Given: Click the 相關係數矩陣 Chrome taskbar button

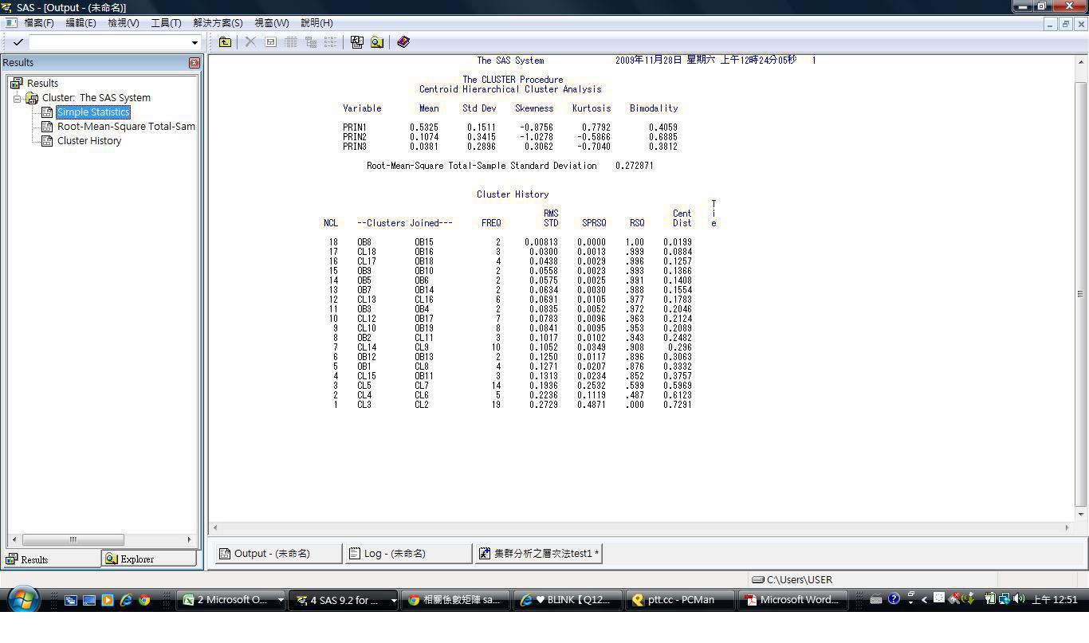Looking at the screenshot, I should click(x=455, y=600).
